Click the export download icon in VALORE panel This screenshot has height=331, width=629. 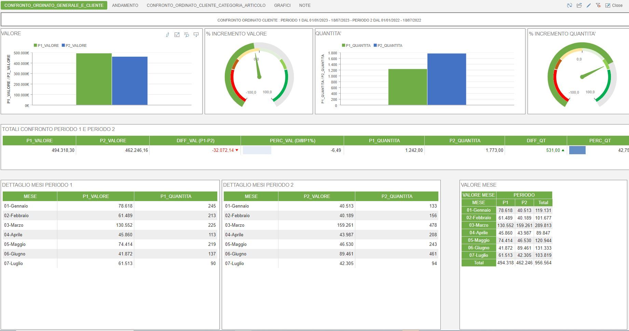(196, 35)
